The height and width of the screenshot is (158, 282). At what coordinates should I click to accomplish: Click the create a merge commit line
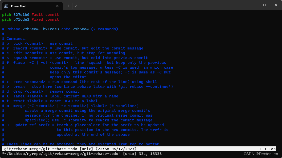[x=87, y=111]
